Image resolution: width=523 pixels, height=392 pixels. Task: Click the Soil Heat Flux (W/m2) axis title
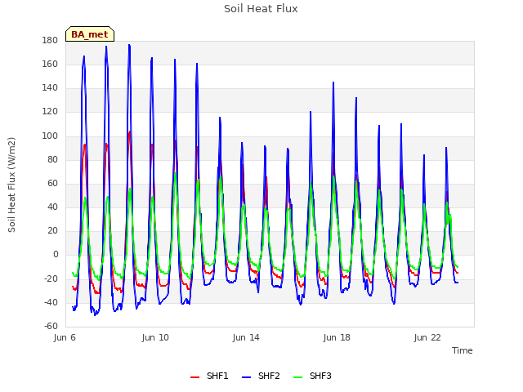click(x=12, y=185)
